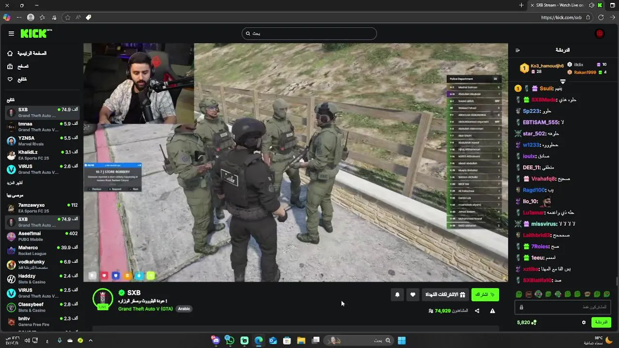Click the Kick search field
619x348 pixels.
309,33
